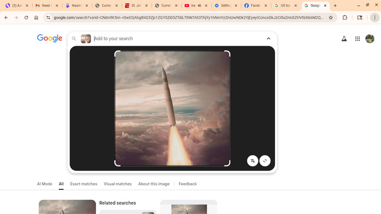The image size is (381, 214).
Task: Click the browser forward arrow
Action: (16, 18)
